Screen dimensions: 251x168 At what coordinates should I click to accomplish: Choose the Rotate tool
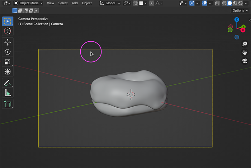click(x=8, y=52)
